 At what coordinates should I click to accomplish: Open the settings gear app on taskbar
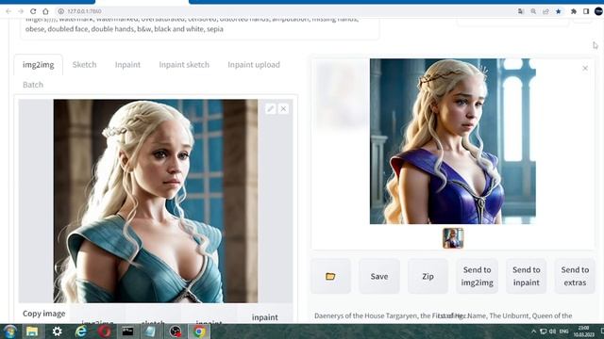pos(57,331)
